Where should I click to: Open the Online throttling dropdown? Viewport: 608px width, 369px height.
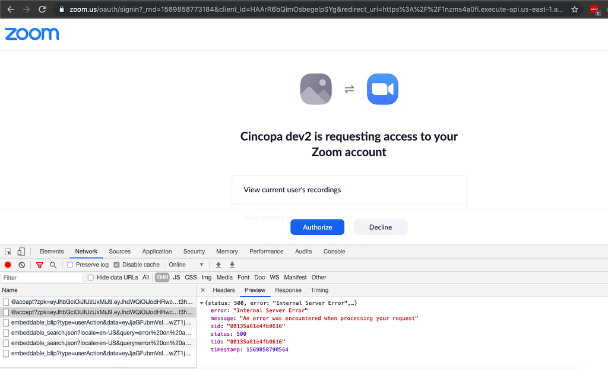pos(184,265)
